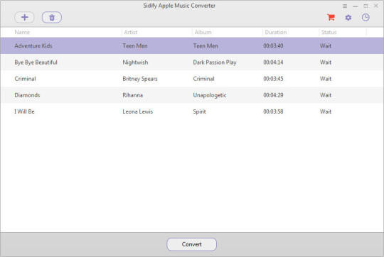Click album Unapologetic
Screen dimensions: 384x257
click(x=210, y=95)
